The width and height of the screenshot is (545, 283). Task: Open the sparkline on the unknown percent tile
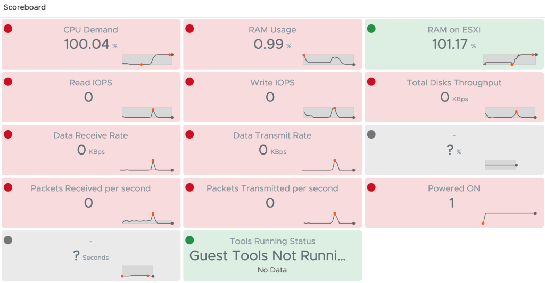(501, 165)
